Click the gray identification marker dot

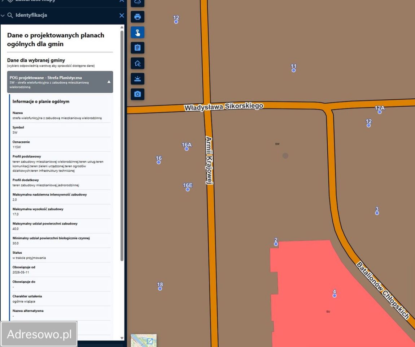[x=285, y=155]
